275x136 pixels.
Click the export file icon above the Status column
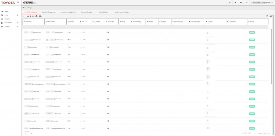pyautogui.click(x=267, y=16)
